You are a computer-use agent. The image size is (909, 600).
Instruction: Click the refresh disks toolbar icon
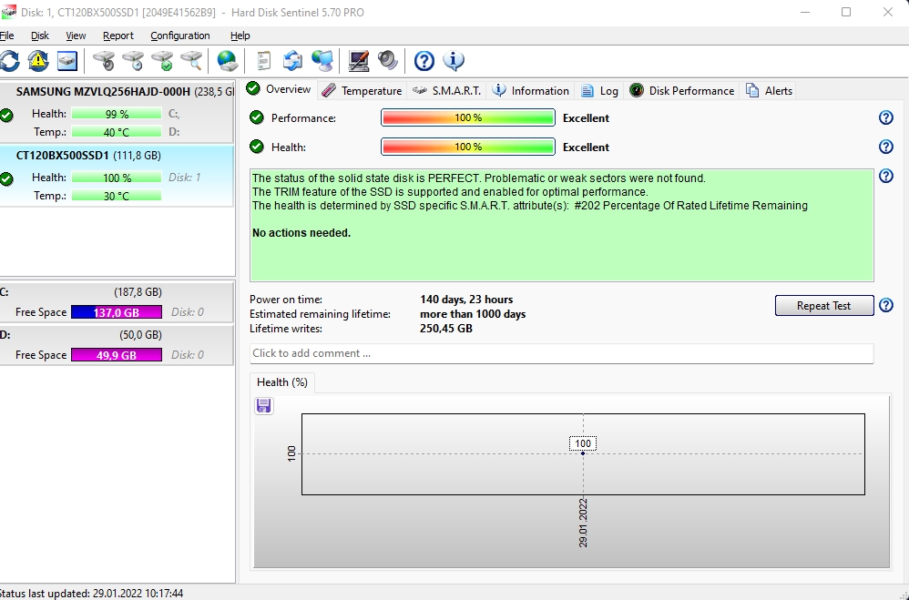pyautogui.click(x=9, y=60)
